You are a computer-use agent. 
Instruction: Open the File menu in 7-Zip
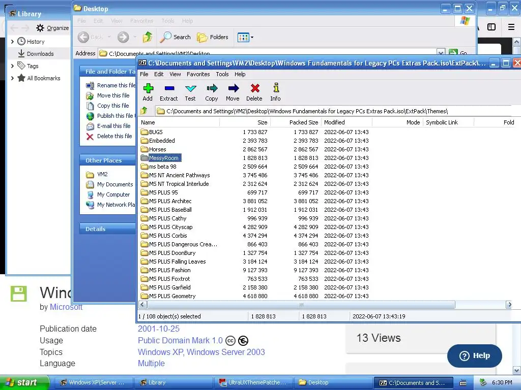tap(144, 74)
